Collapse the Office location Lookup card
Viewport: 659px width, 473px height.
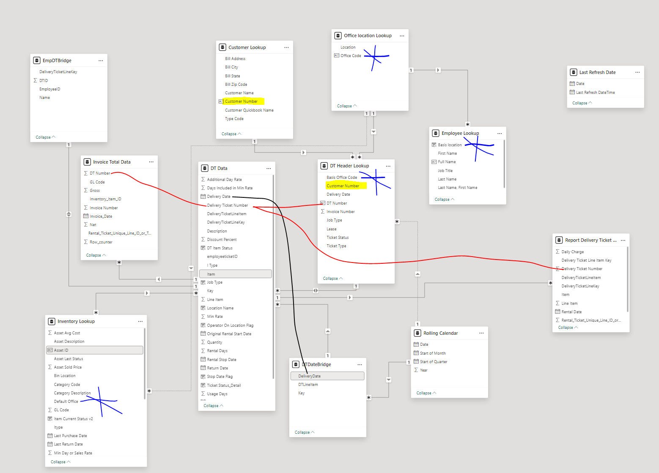point(347,106)
